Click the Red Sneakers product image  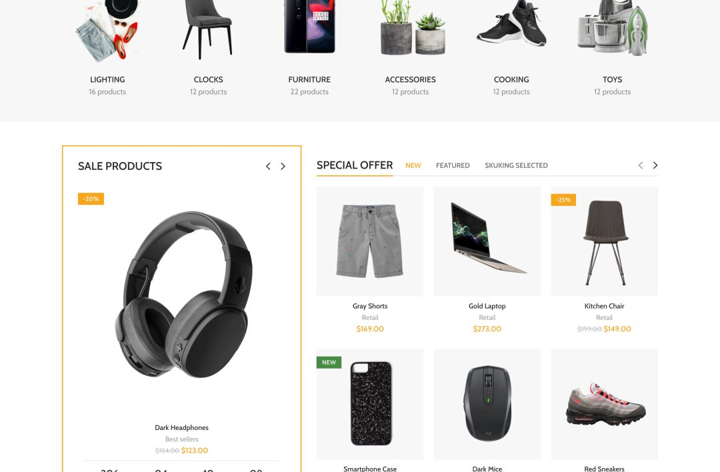point(605,403)
